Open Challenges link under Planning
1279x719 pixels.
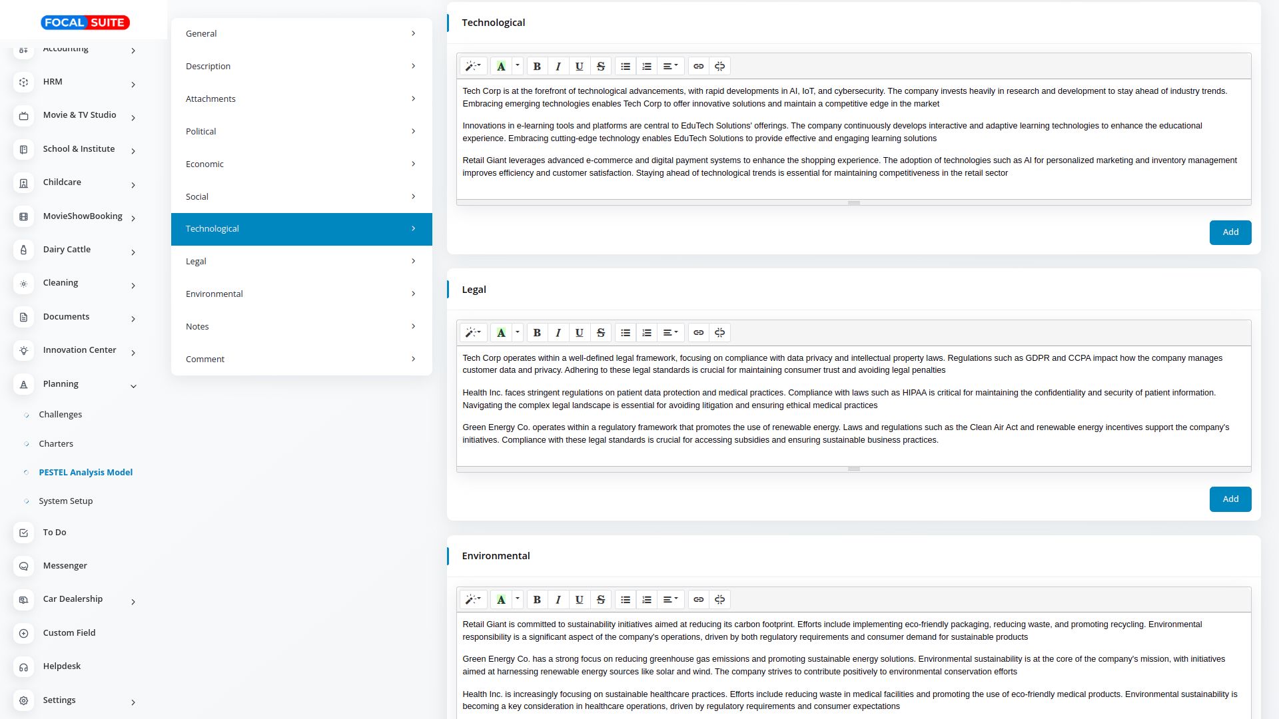[x=60, y=415]
